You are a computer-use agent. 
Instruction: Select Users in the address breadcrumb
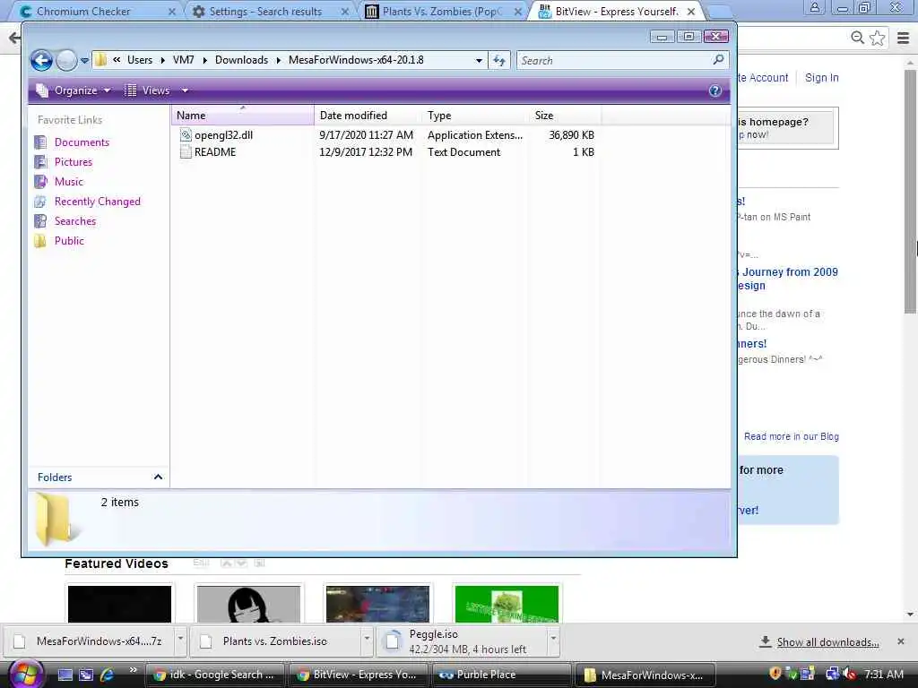pyautogui.click(x=139, y=60)
